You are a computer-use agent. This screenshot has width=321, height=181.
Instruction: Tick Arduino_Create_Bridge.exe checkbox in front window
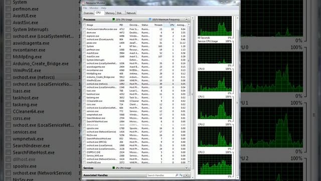[x=84, y=77]
